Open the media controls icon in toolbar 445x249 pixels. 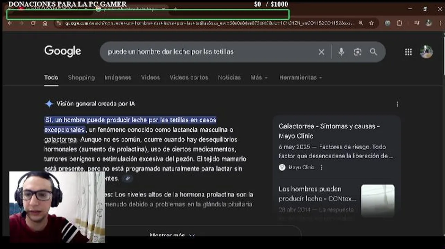click(x=417, y=23)
